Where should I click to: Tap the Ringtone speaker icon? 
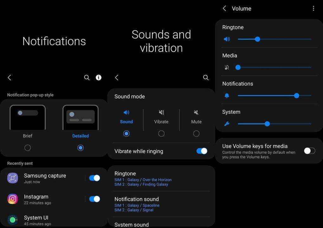pos(227,39)
